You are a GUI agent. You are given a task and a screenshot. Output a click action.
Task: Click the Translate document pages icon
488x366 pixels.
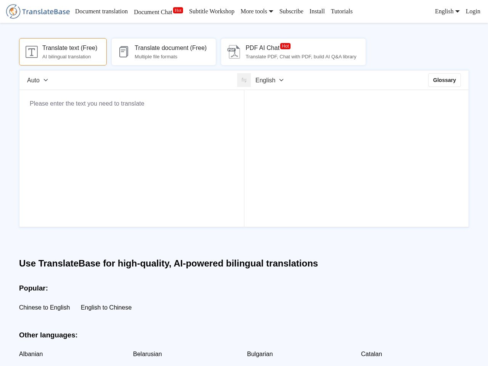click(124, 52)
